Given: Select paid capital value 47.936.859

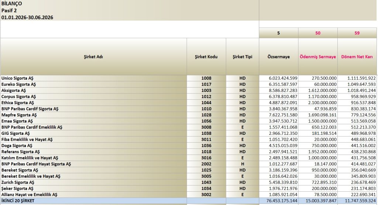Looking at the screenshot, I should (318, 109).
